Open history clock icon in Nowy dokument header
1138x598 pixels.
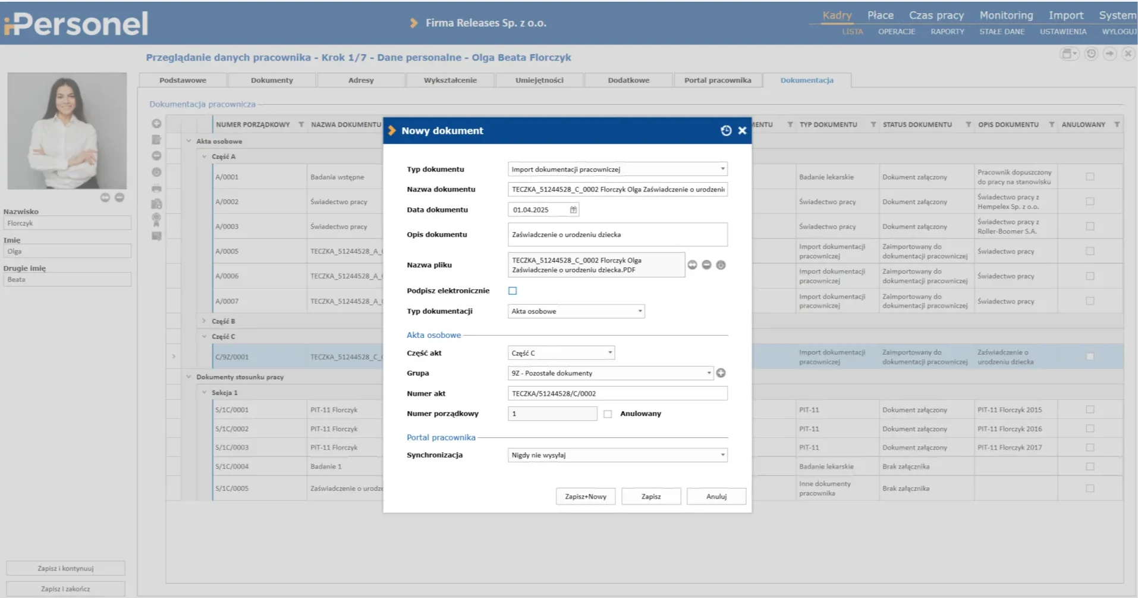click(x=726, y=131)
